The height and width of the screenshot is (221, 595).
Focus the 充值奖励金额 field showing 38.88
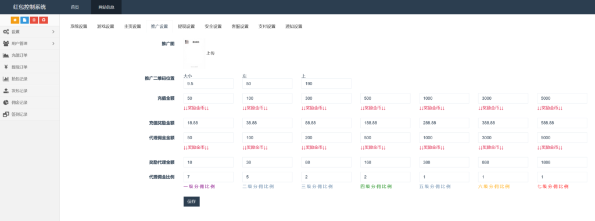coord(267,123)
